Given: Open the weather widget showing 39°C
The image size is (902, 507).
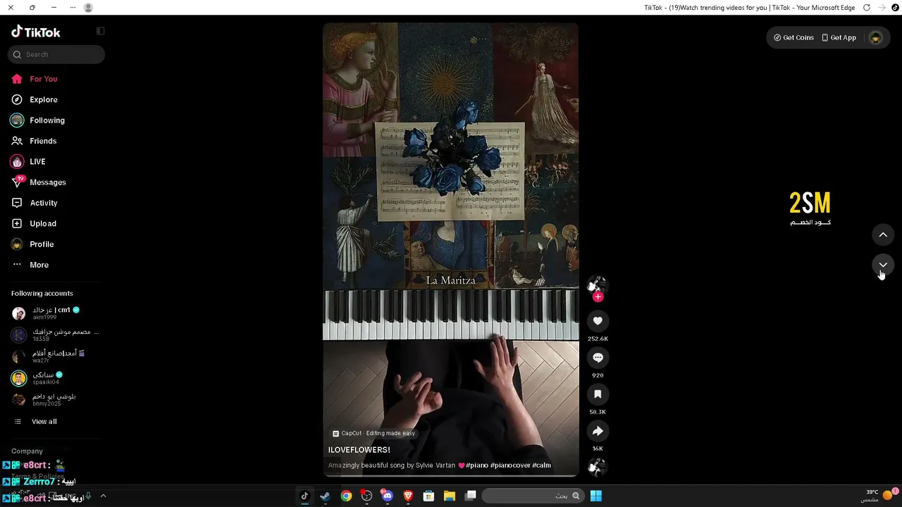Looking at the screenshot, I should pyautogui.click(x=879, y=495).
